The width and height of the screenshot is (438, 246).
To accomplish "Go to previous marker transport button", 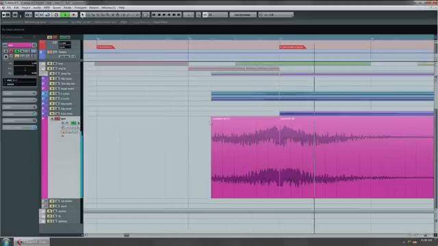I will click(x=37, y=15).
